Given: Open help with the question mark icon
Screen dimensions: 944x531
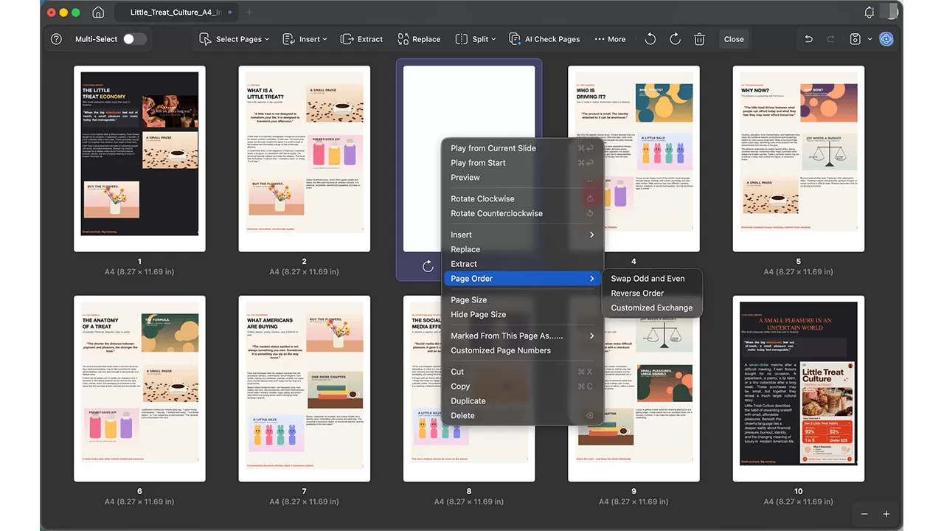Looking at the screenshot, I should click(56, 39).
